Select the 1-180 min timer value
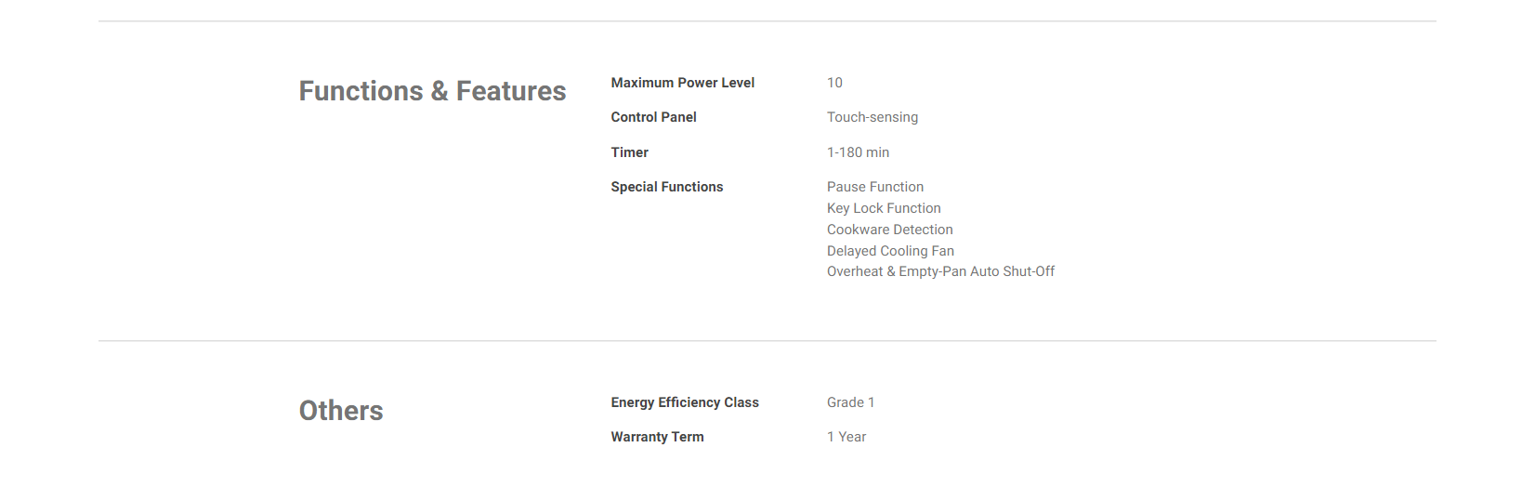Viewport: 1535px width, 500px height. [x=858, y=152]
